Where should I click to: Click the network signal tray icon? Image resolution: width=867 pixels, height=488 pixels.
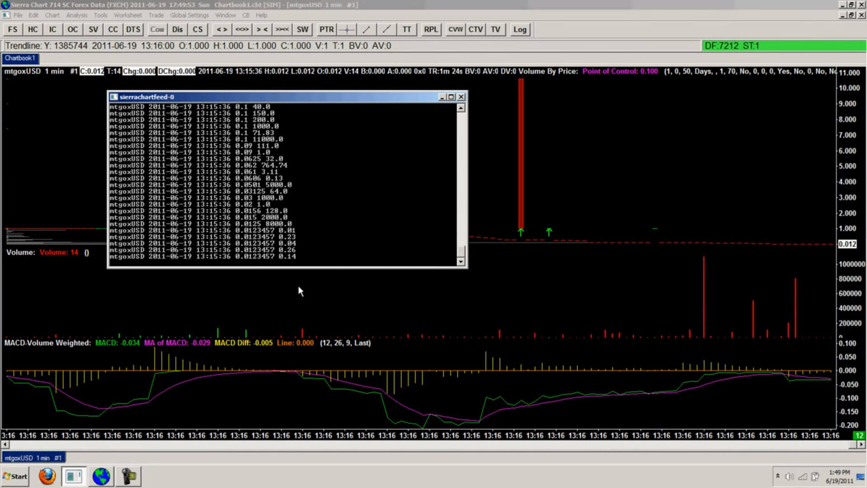[802, 476]
